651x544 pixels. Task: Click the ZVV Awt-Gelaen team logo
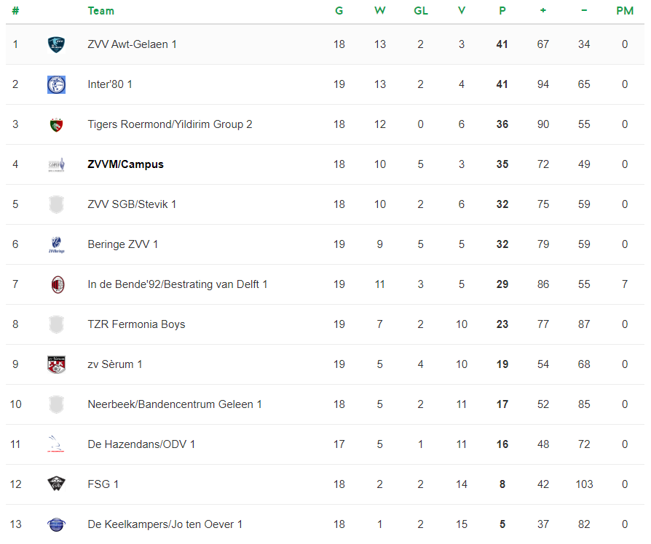coord(57,44)
